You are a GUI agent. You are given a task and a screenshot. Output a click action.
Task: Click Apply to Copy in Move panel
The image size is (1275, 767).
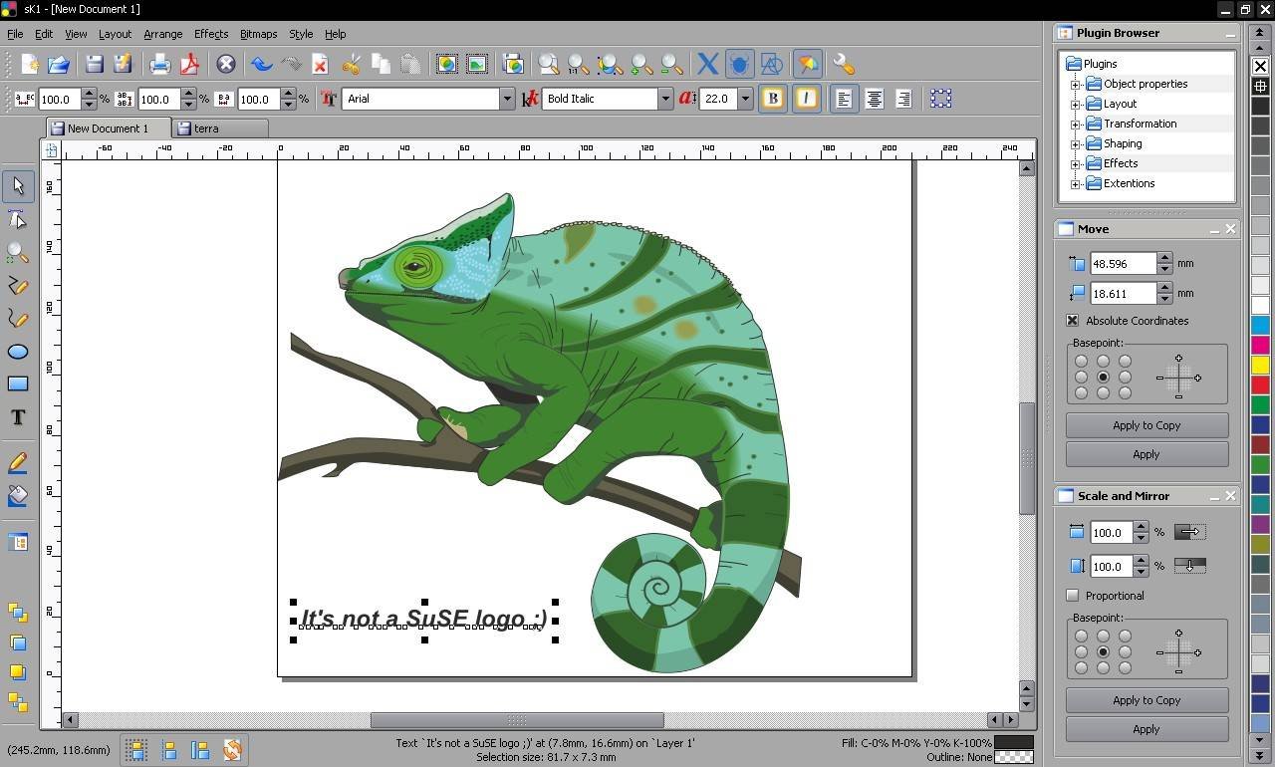pos(1147,425)
